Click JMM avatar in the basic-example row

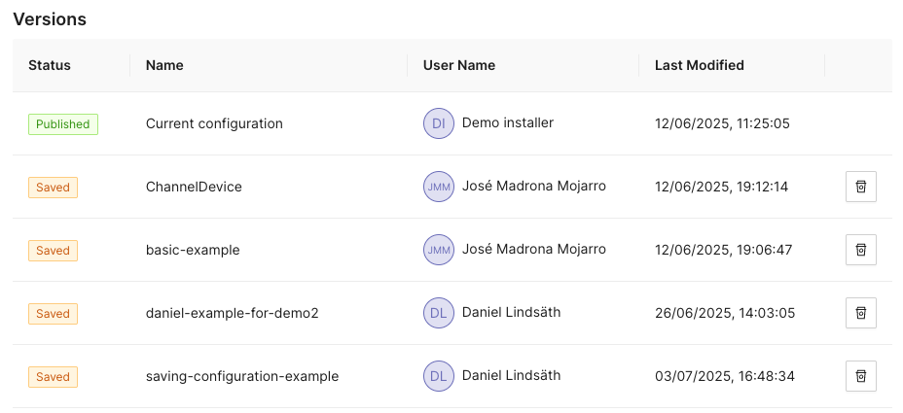(x=439, y=250)
